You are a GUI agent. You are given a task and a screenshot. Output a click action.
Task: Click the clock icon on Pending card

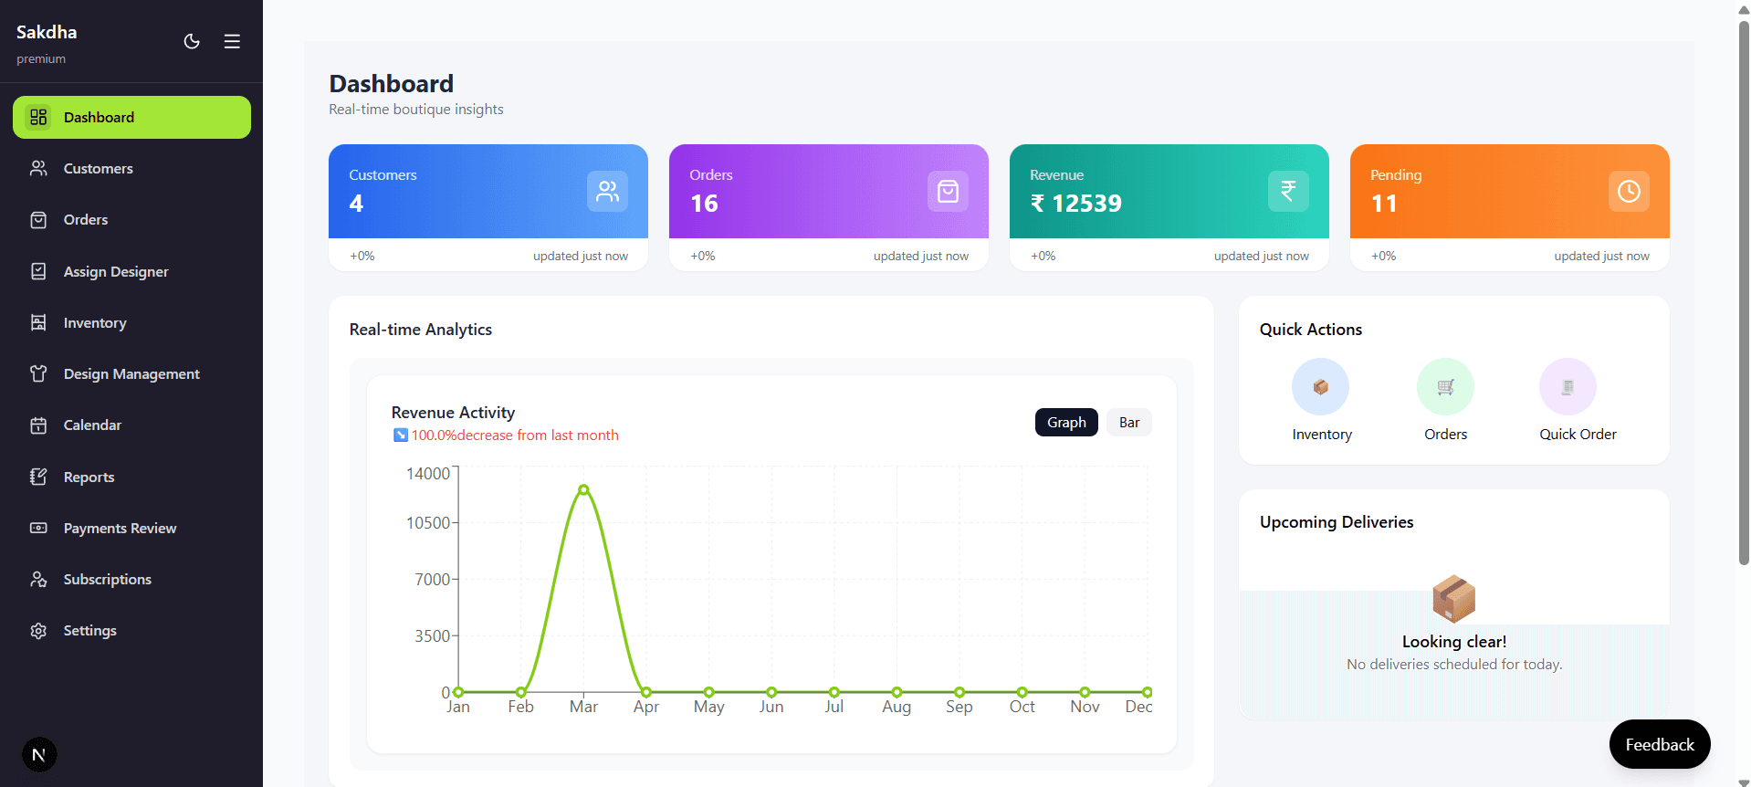point(1629,191)
